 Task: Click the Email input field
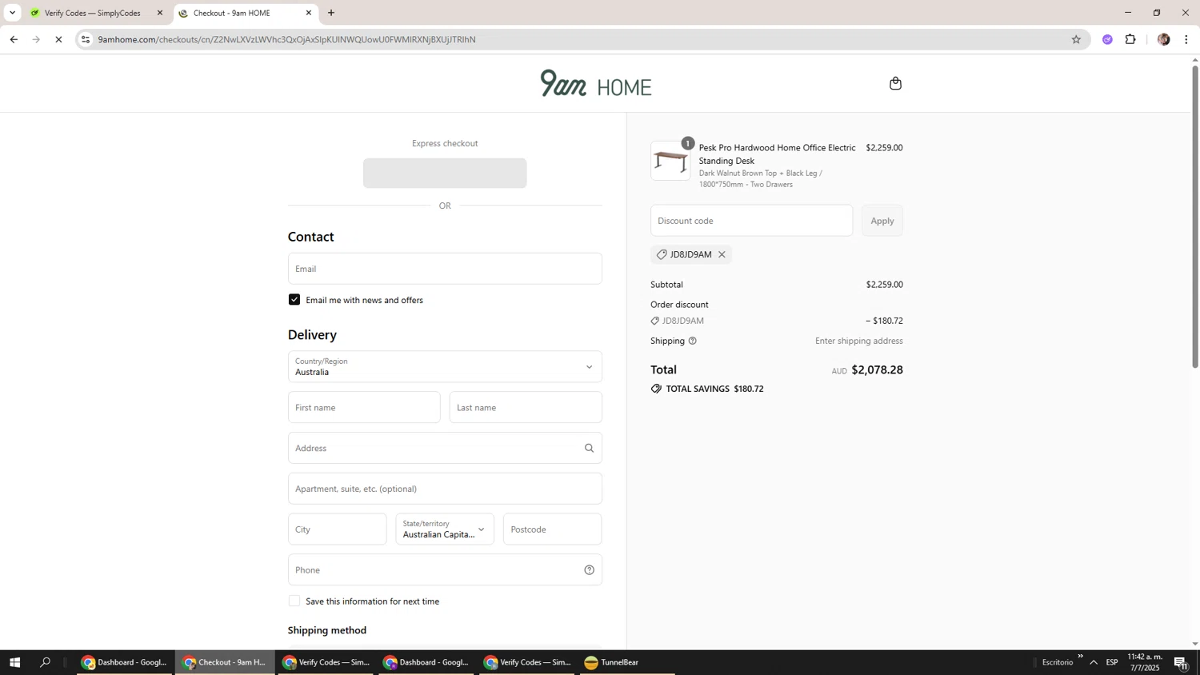(445, 269)
